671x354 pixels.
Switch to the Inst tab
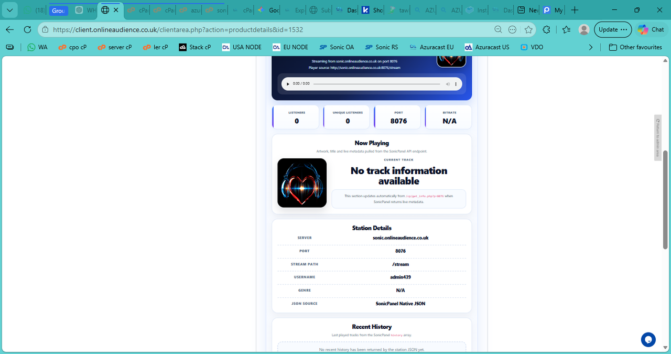tap(476, 10)
